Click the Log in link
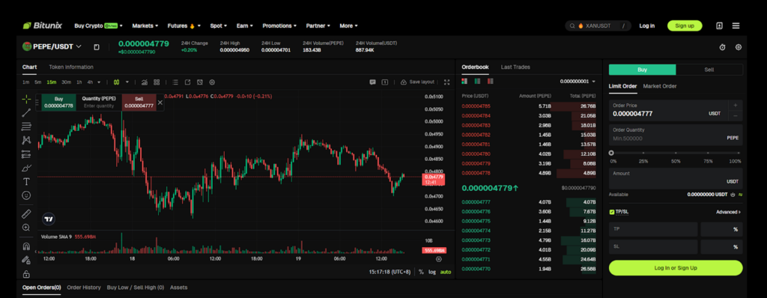The height and width of the screenshot is (298, 767). pyautogui.click(x=646, y=25)
